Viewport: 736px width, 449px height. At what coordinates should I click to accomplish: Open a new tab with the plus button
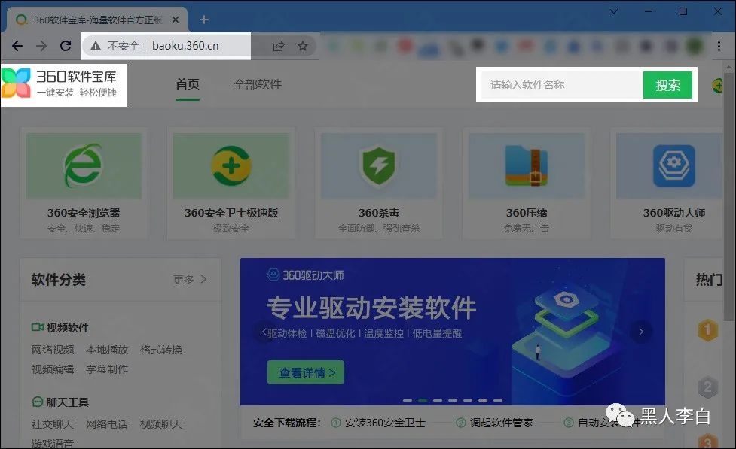(x=203, y=20)
